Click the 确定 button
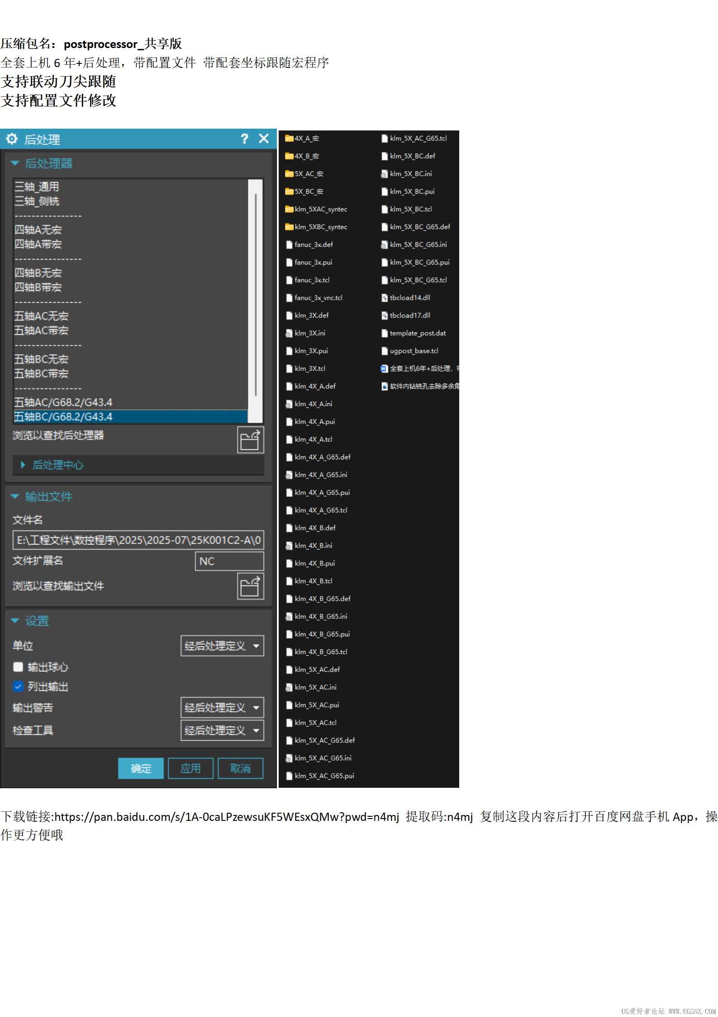 (x=141, y=768)
